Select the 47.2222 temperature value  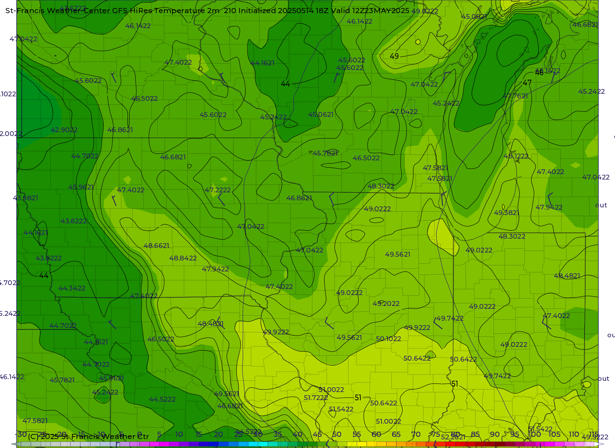pyautogui.click(x=217, y=190)
